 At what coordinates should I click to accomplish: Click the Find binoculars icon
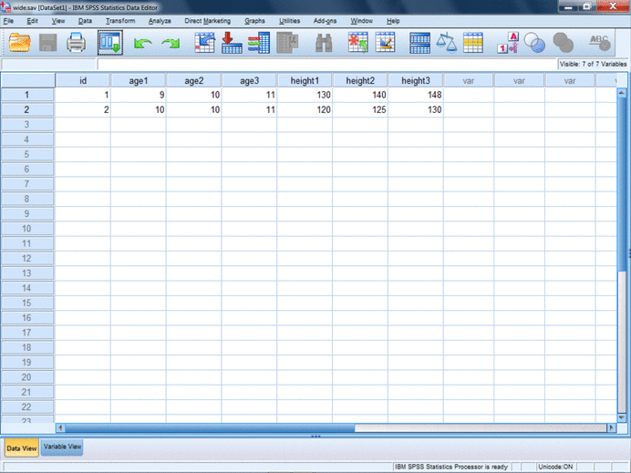pyautogui.click(x=324, y=43)
